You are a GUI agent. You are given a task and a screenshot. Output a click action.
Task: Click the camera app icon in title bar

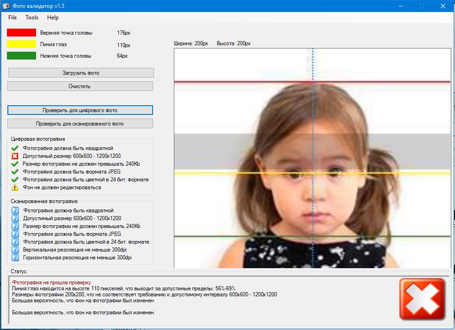[6, 6]
